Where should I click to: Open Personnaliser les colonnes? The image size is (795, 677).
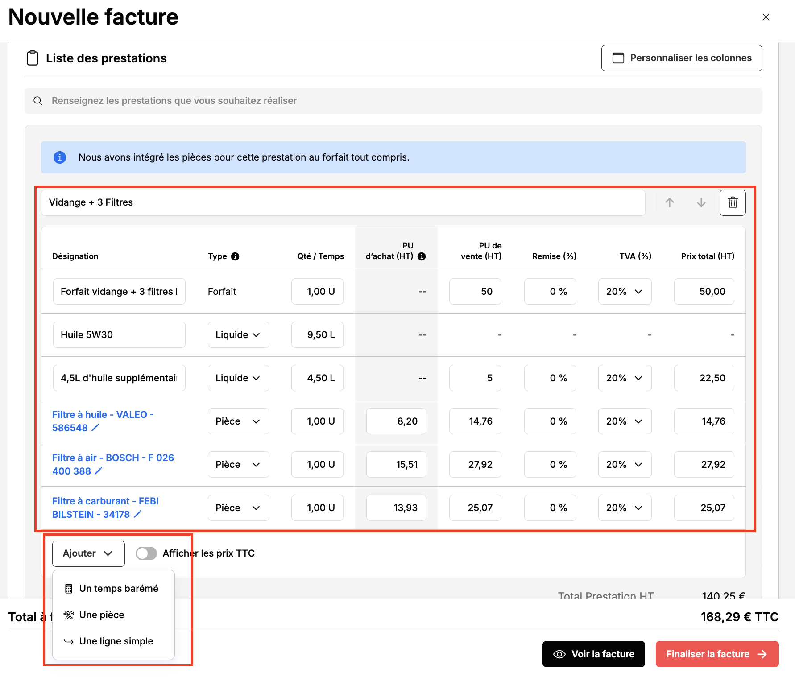(x=682, y=58)
